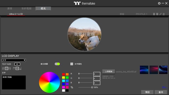Click the profile delete trash icon

pos(164,14)
